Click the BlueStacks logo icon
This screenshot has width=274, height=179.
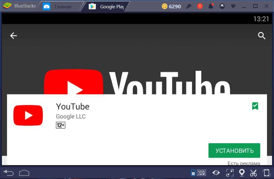pyautogui.click(x=7, y=6)
